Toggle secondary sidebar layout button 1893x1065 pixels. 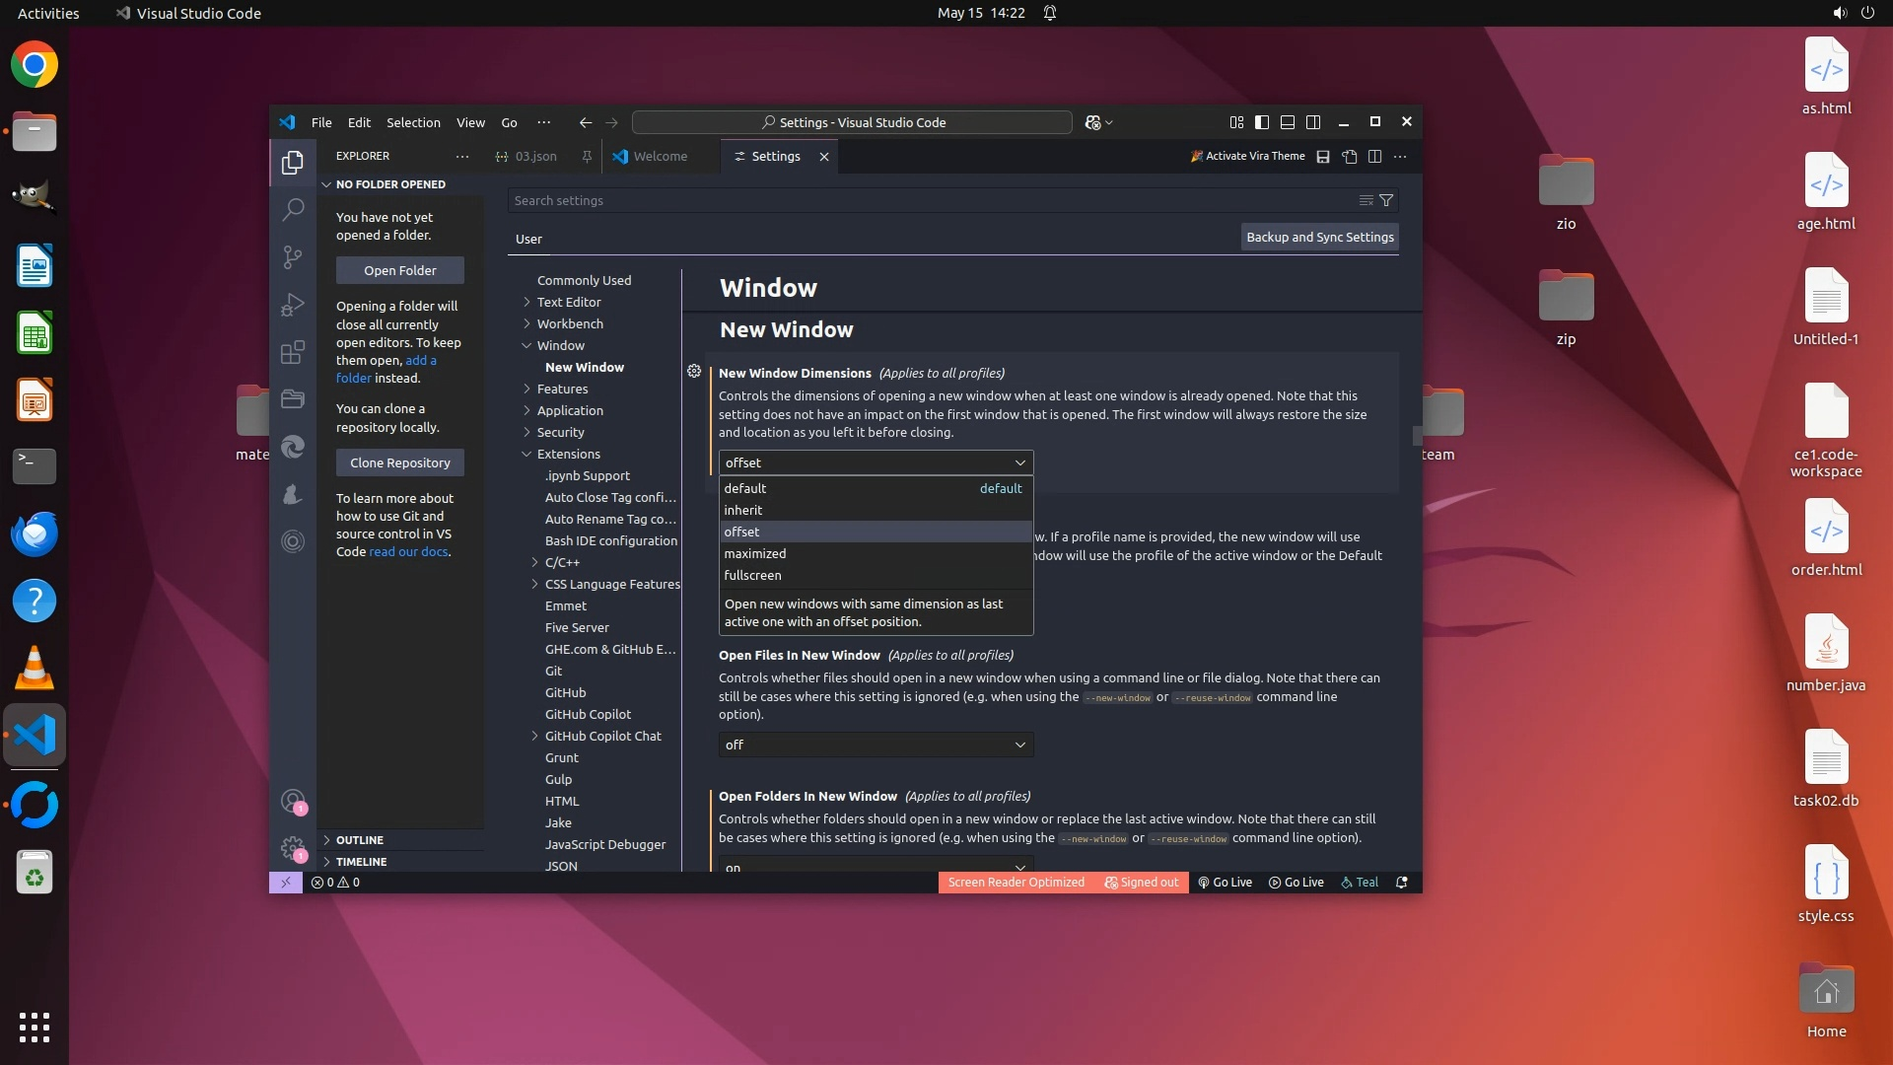(x=1313, y=122)
